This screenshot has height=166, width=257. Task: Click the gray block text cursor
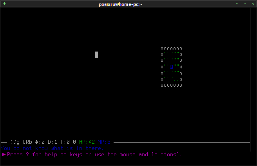[96, 55]
